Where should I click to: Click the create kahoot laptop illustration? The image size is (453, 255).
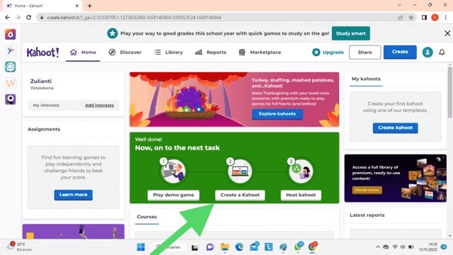(x=240, y=171)
